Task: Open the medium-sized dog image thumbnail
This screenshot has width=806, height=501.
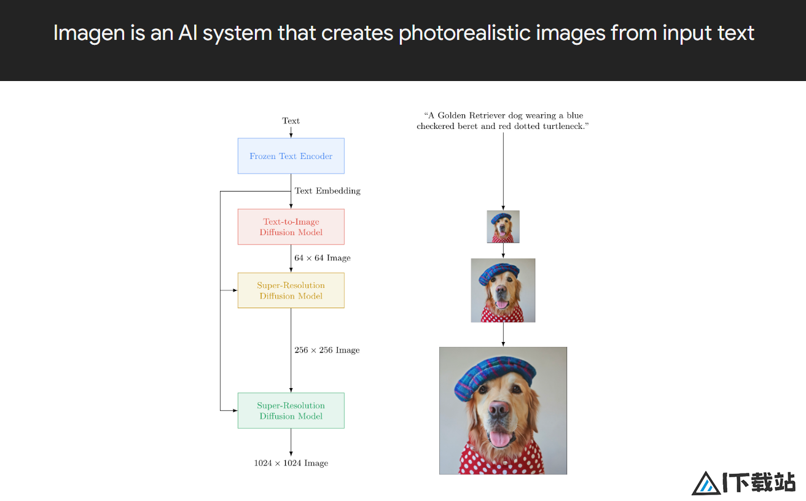Action: 503,290
